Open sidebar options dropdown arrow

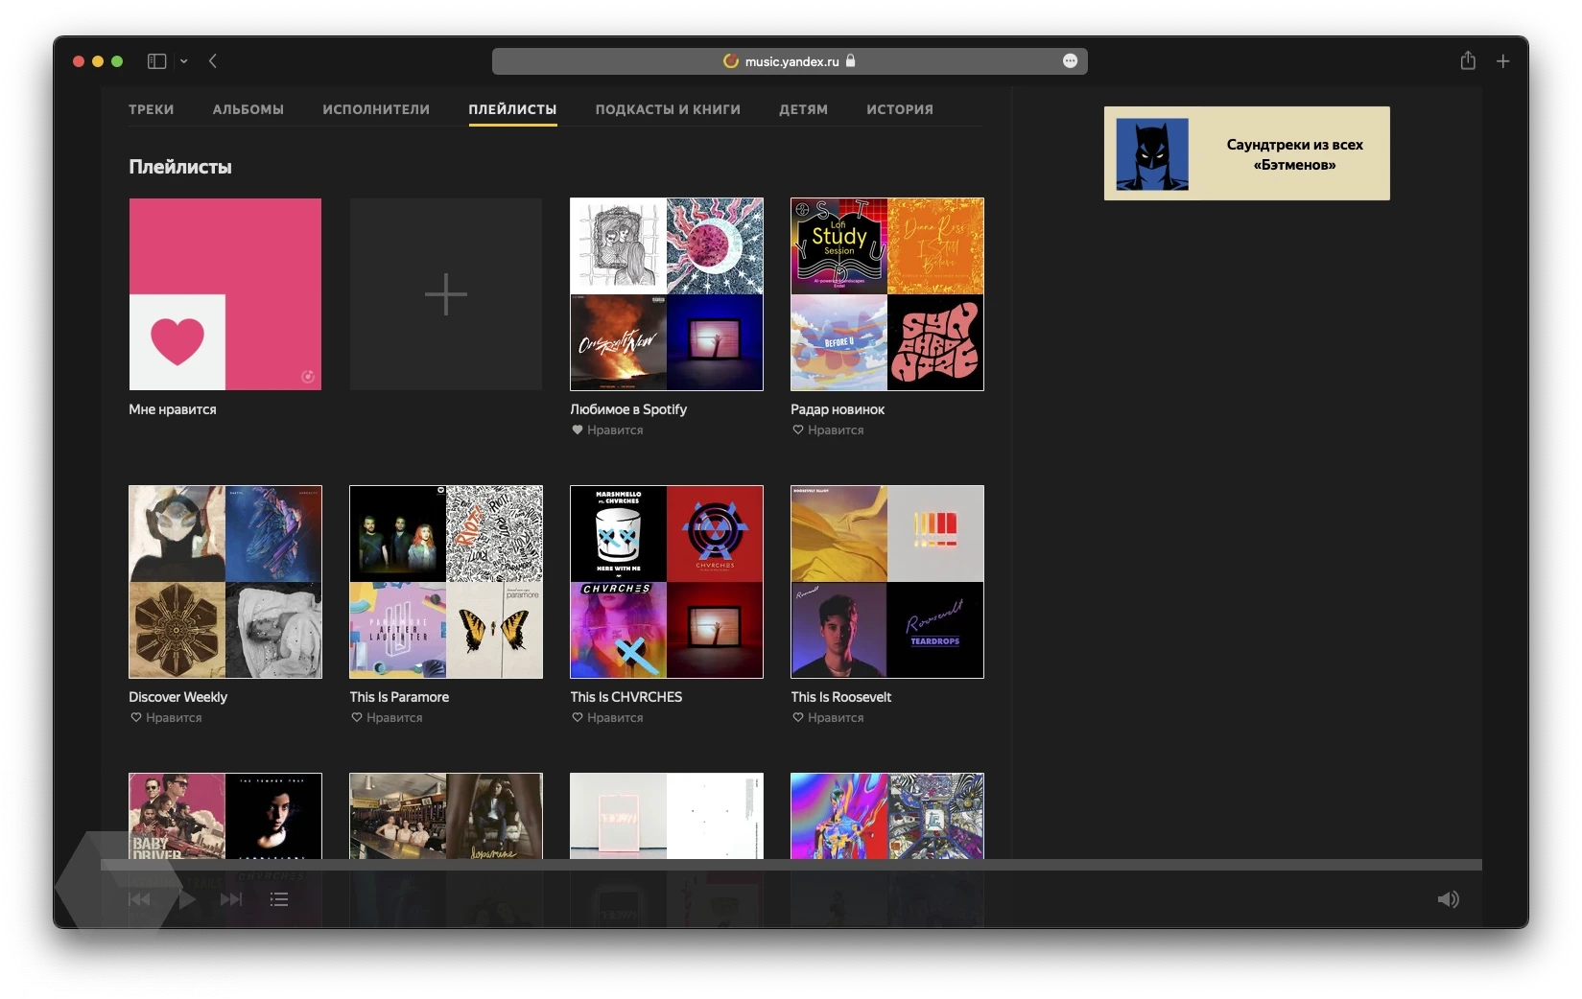(x=184, y=61)
